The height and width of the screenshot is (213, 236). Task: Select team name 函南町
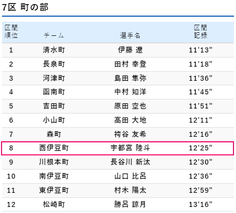(54, 92)
